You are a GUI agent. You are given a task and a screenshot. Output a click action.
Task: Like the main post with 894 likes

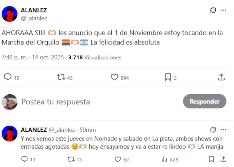(x=114, y=77)
